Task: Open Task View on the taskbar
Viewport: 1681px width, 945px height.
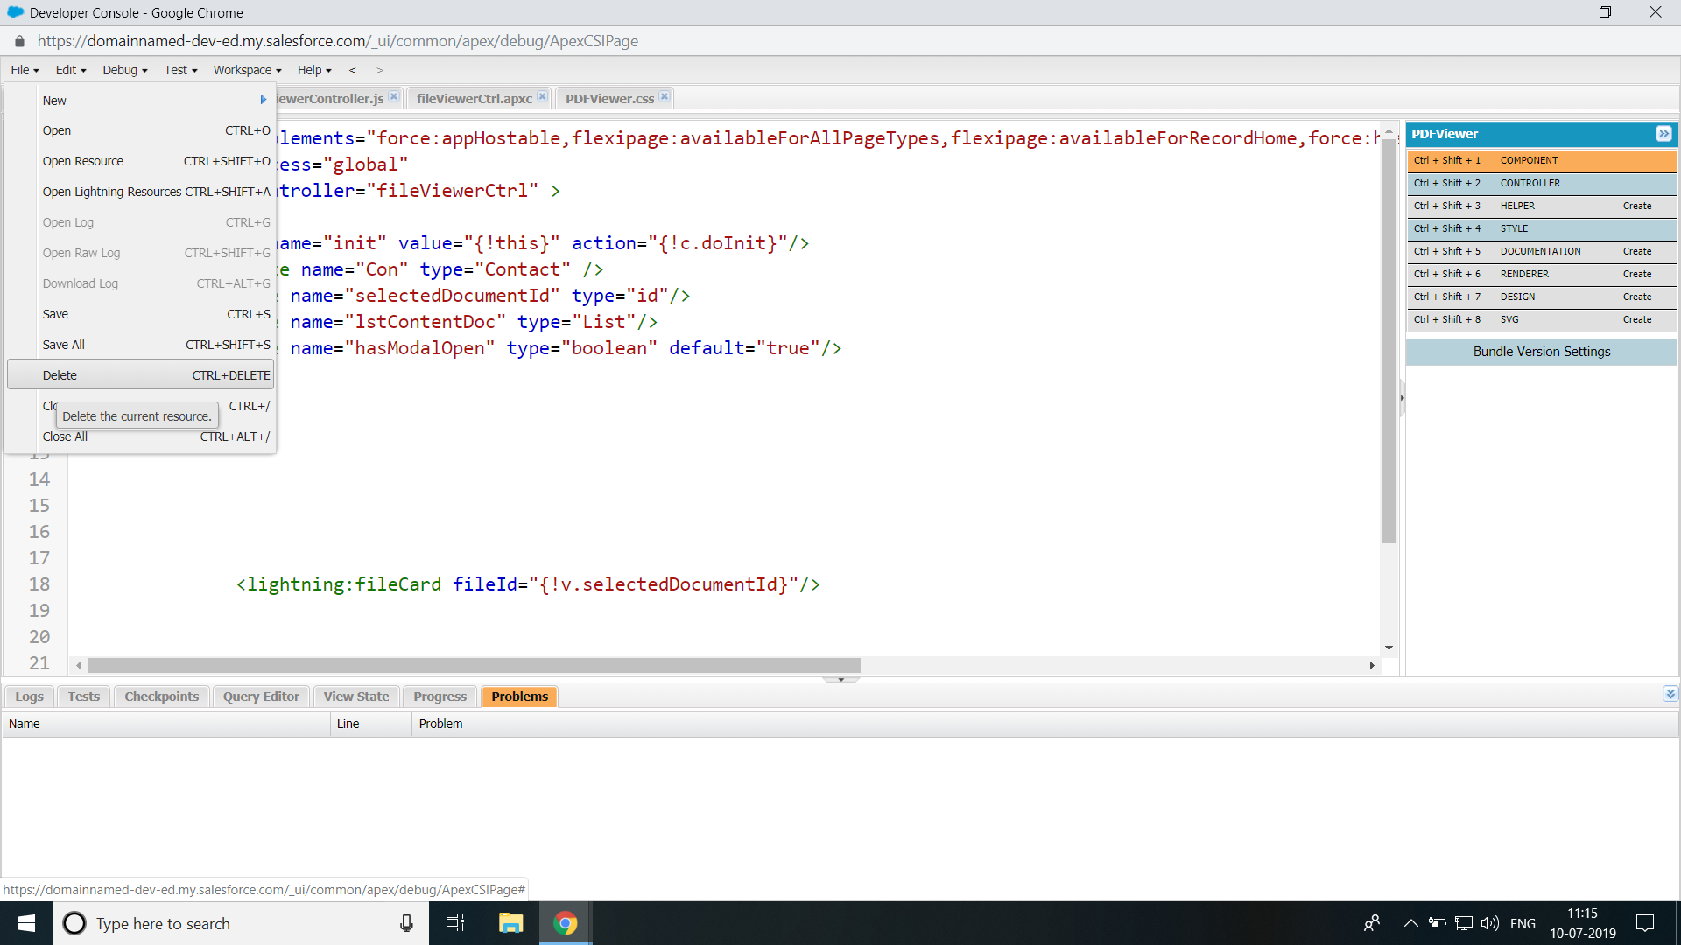Action: click(455, 923)
